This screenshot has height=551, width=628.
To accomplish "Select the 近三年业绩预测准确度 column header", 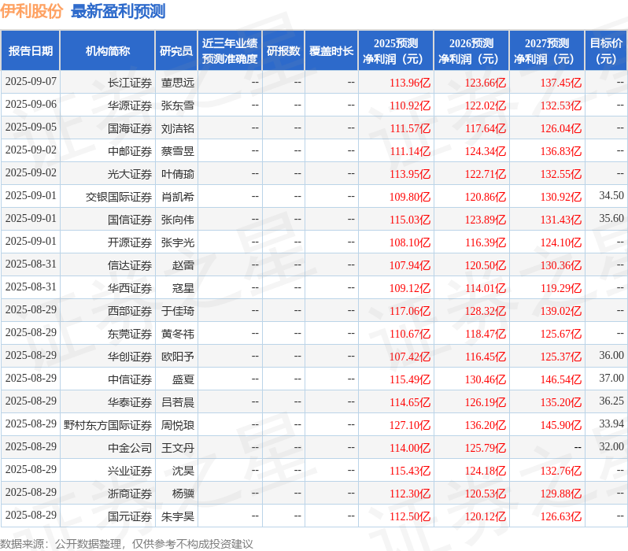I will (x=230, y=51).
